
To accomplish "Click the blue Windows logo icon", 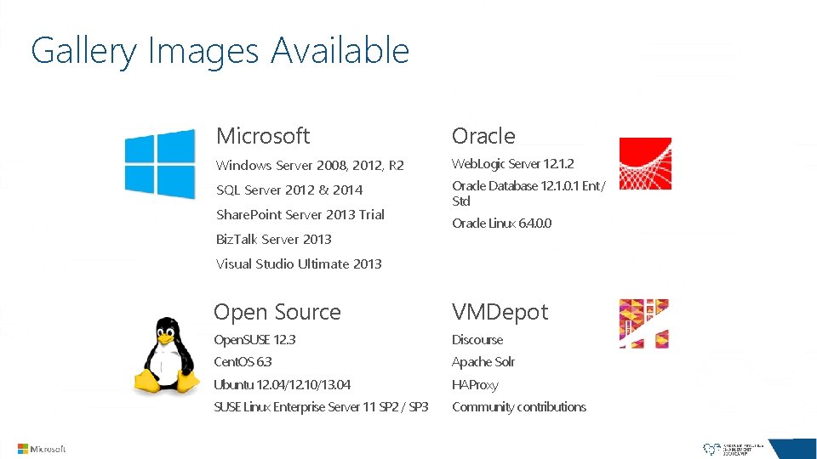I will click(160, 163).
